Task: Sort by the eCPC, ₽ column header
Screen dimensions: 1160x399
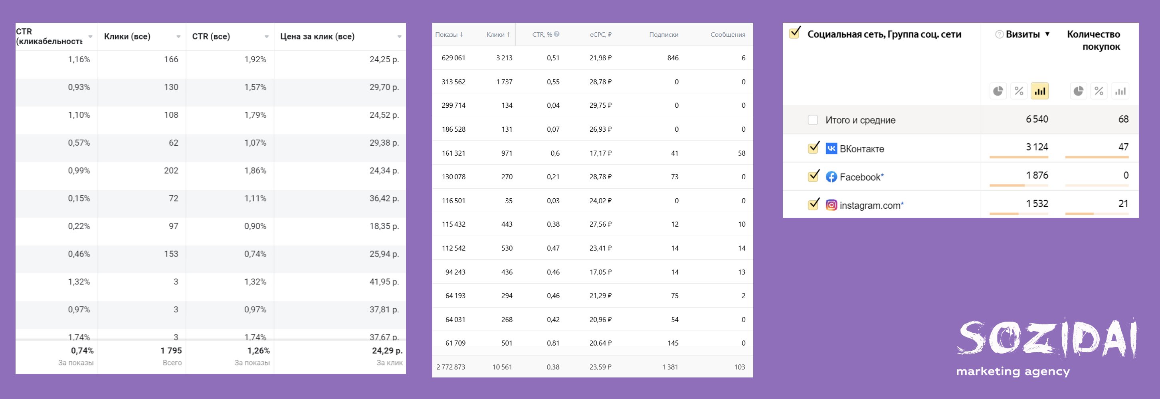Action: coord(600,35)
